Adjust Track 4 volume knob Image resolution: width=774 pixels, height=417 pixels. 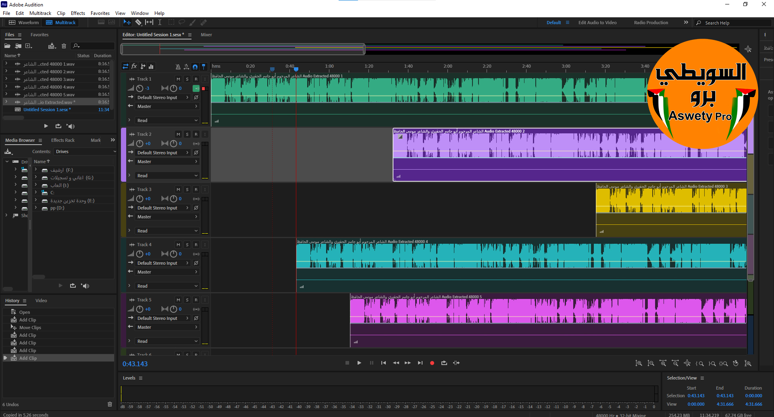tap(139, 254)
